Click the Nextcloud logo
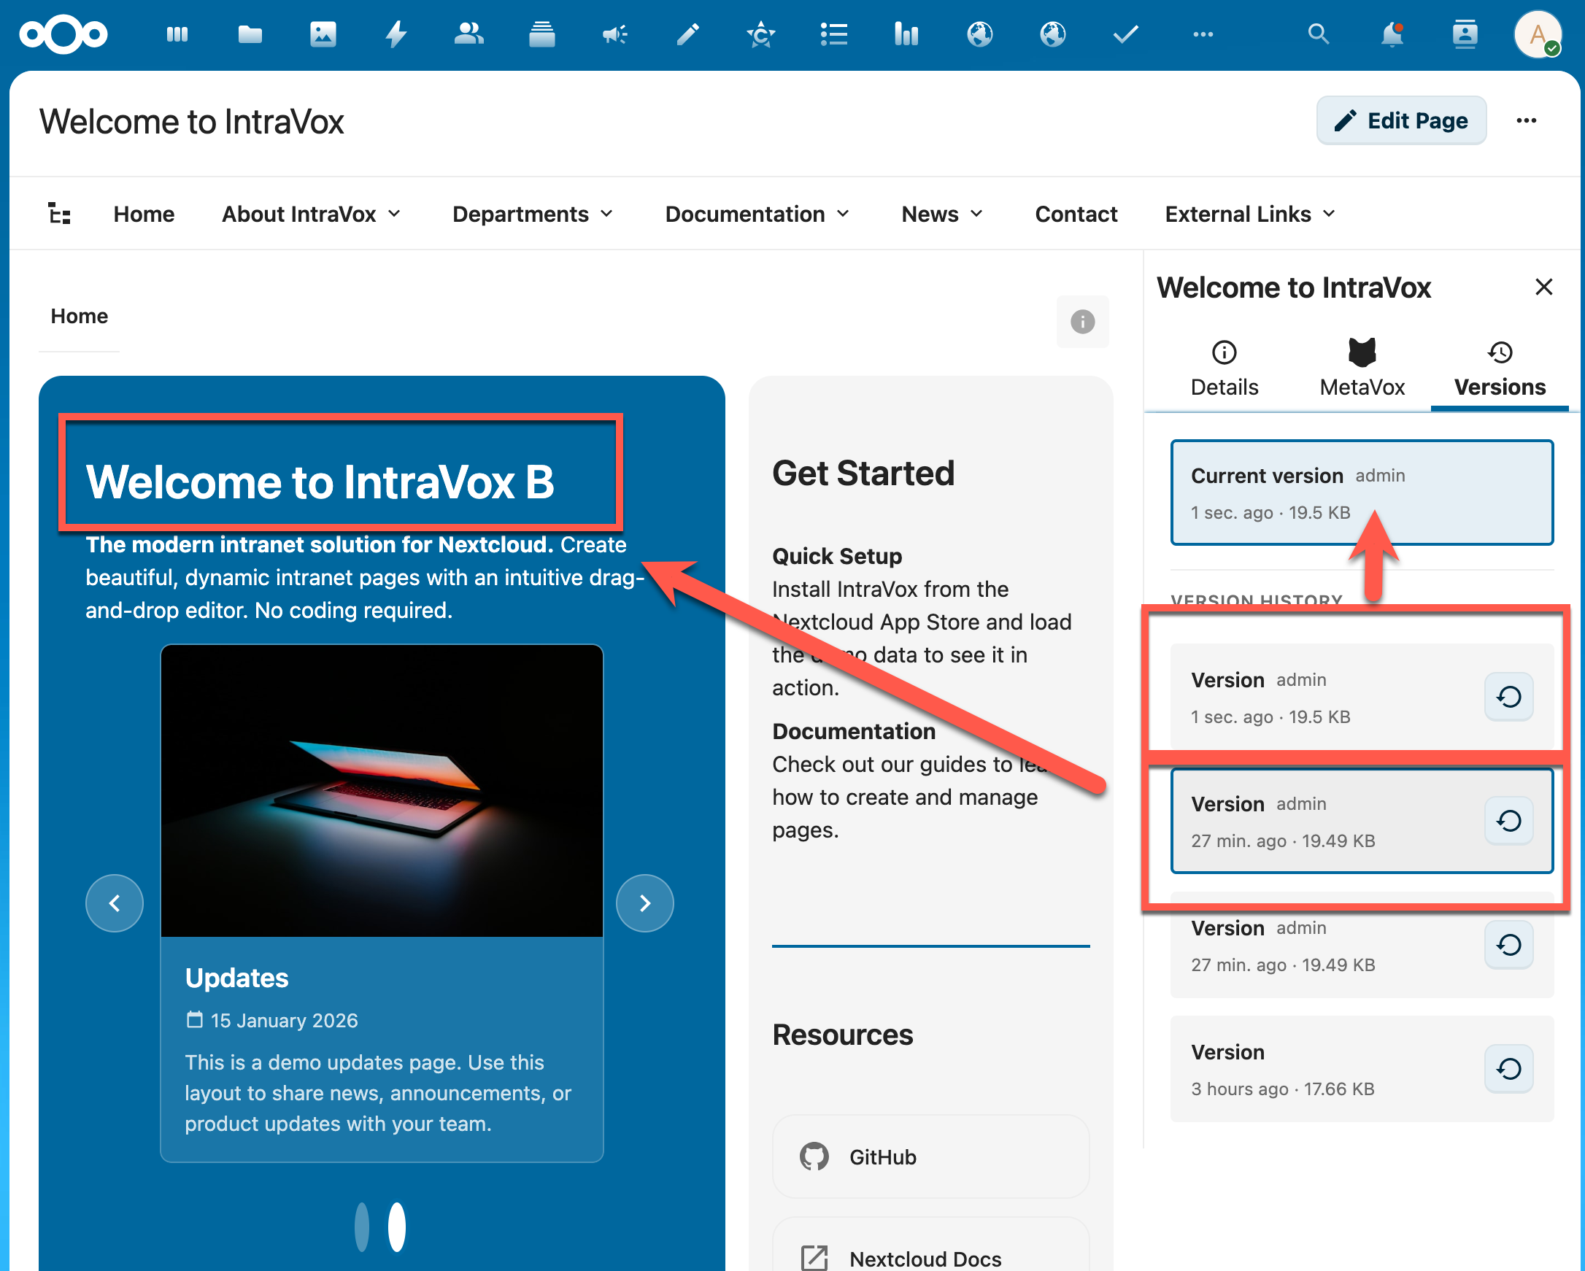 (x=63, y=34)
